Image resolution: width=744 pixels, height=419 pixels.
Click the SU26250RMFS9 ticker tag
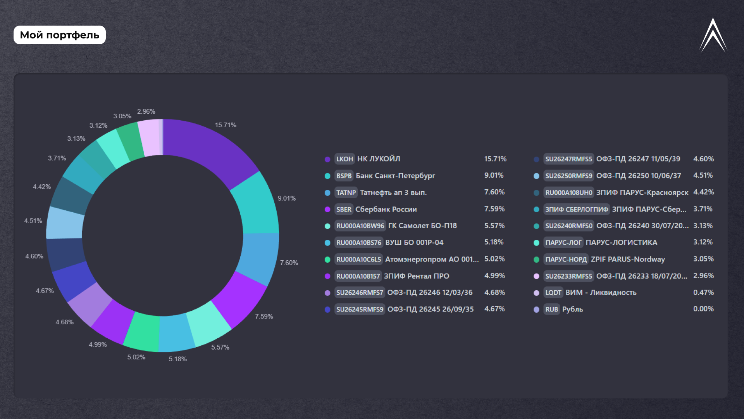click(569, 176)
